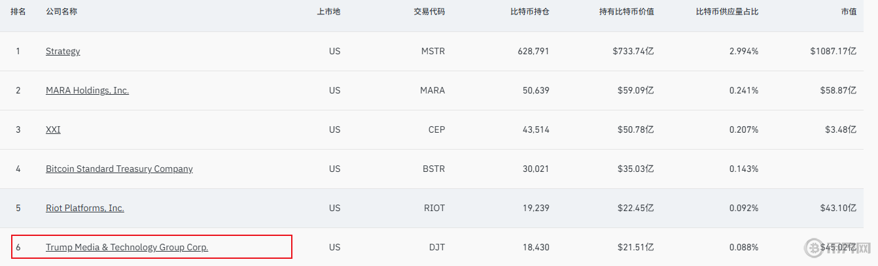The height and width of the screenshot is (266, 878).
Task: Click Strategy's 628,791 bitcoin holdings value
Action: pos(533,51)
